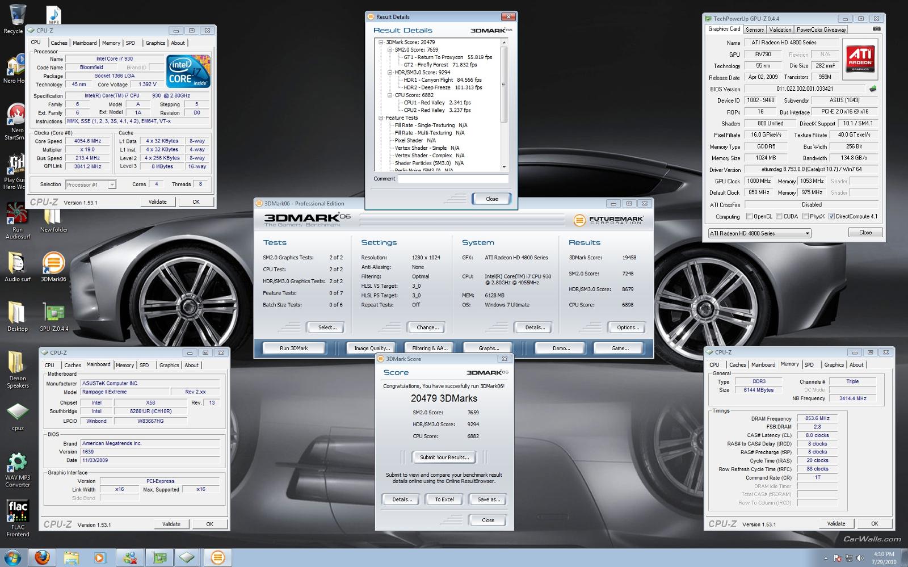This screenshot has height=567, width=908.
Task: Click the Options button under Results
Action: [628, 327]
